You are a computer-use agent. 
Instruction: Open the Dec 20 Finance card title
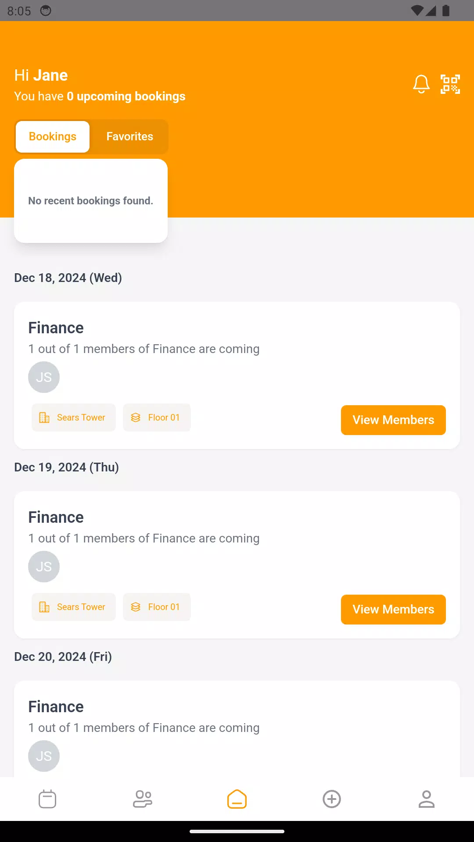click(x=56, y=707)
